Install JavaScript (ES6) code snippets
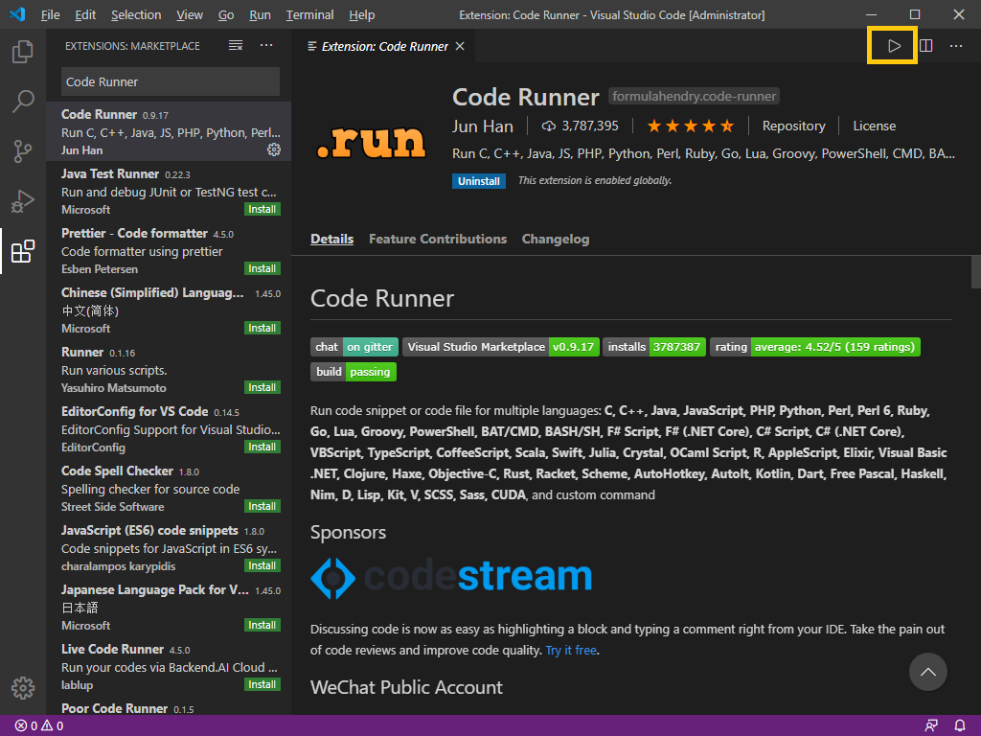The image size is (981, 736). point(262,565)
